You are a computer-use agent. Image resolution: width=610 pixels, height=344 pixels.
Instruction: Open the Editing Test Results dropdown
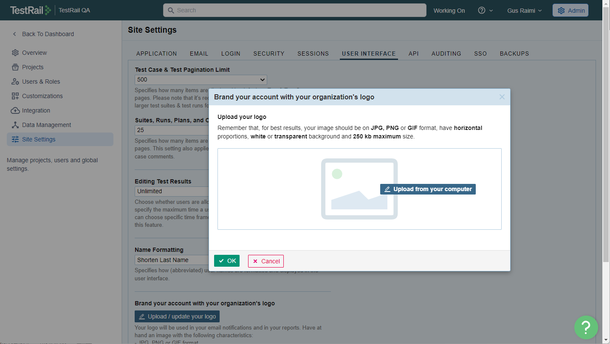point(172,191)
